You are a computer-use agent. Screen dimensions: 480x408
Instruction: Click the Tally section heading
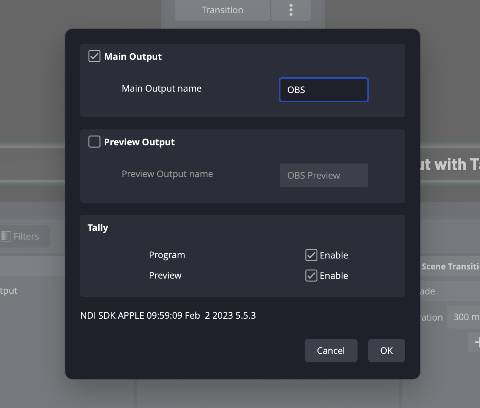(x=98, y=228)
